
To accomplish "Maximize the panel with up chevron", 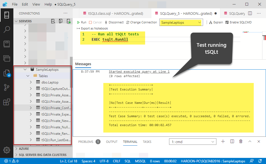I will click(x=250, y=141).
